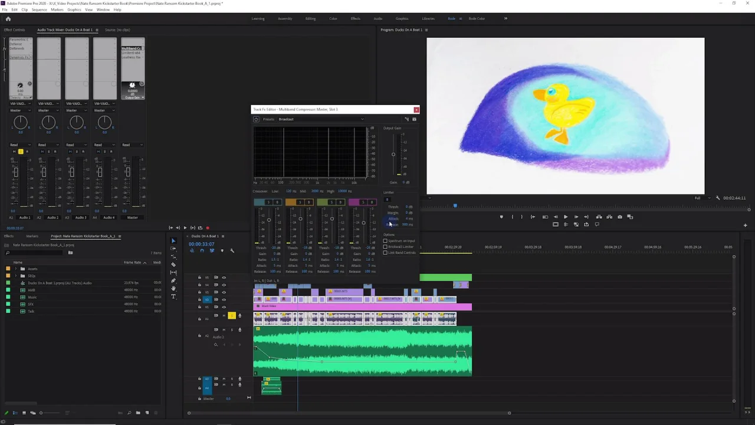This screenshot has height=425, width=755.
Task: Enable the Spectrum on Input checkbox
Action: click(385, 241)
